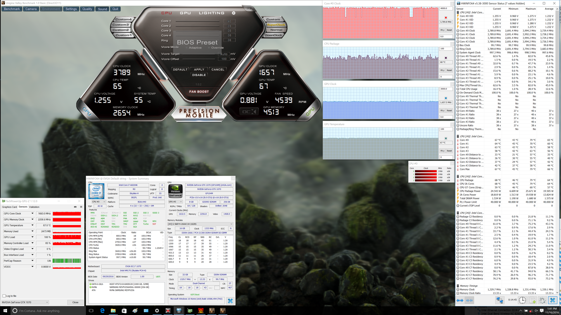Open File Explorer from taskbar
Image resolution: width=561 pixels, height=315 pixels.
113,311
